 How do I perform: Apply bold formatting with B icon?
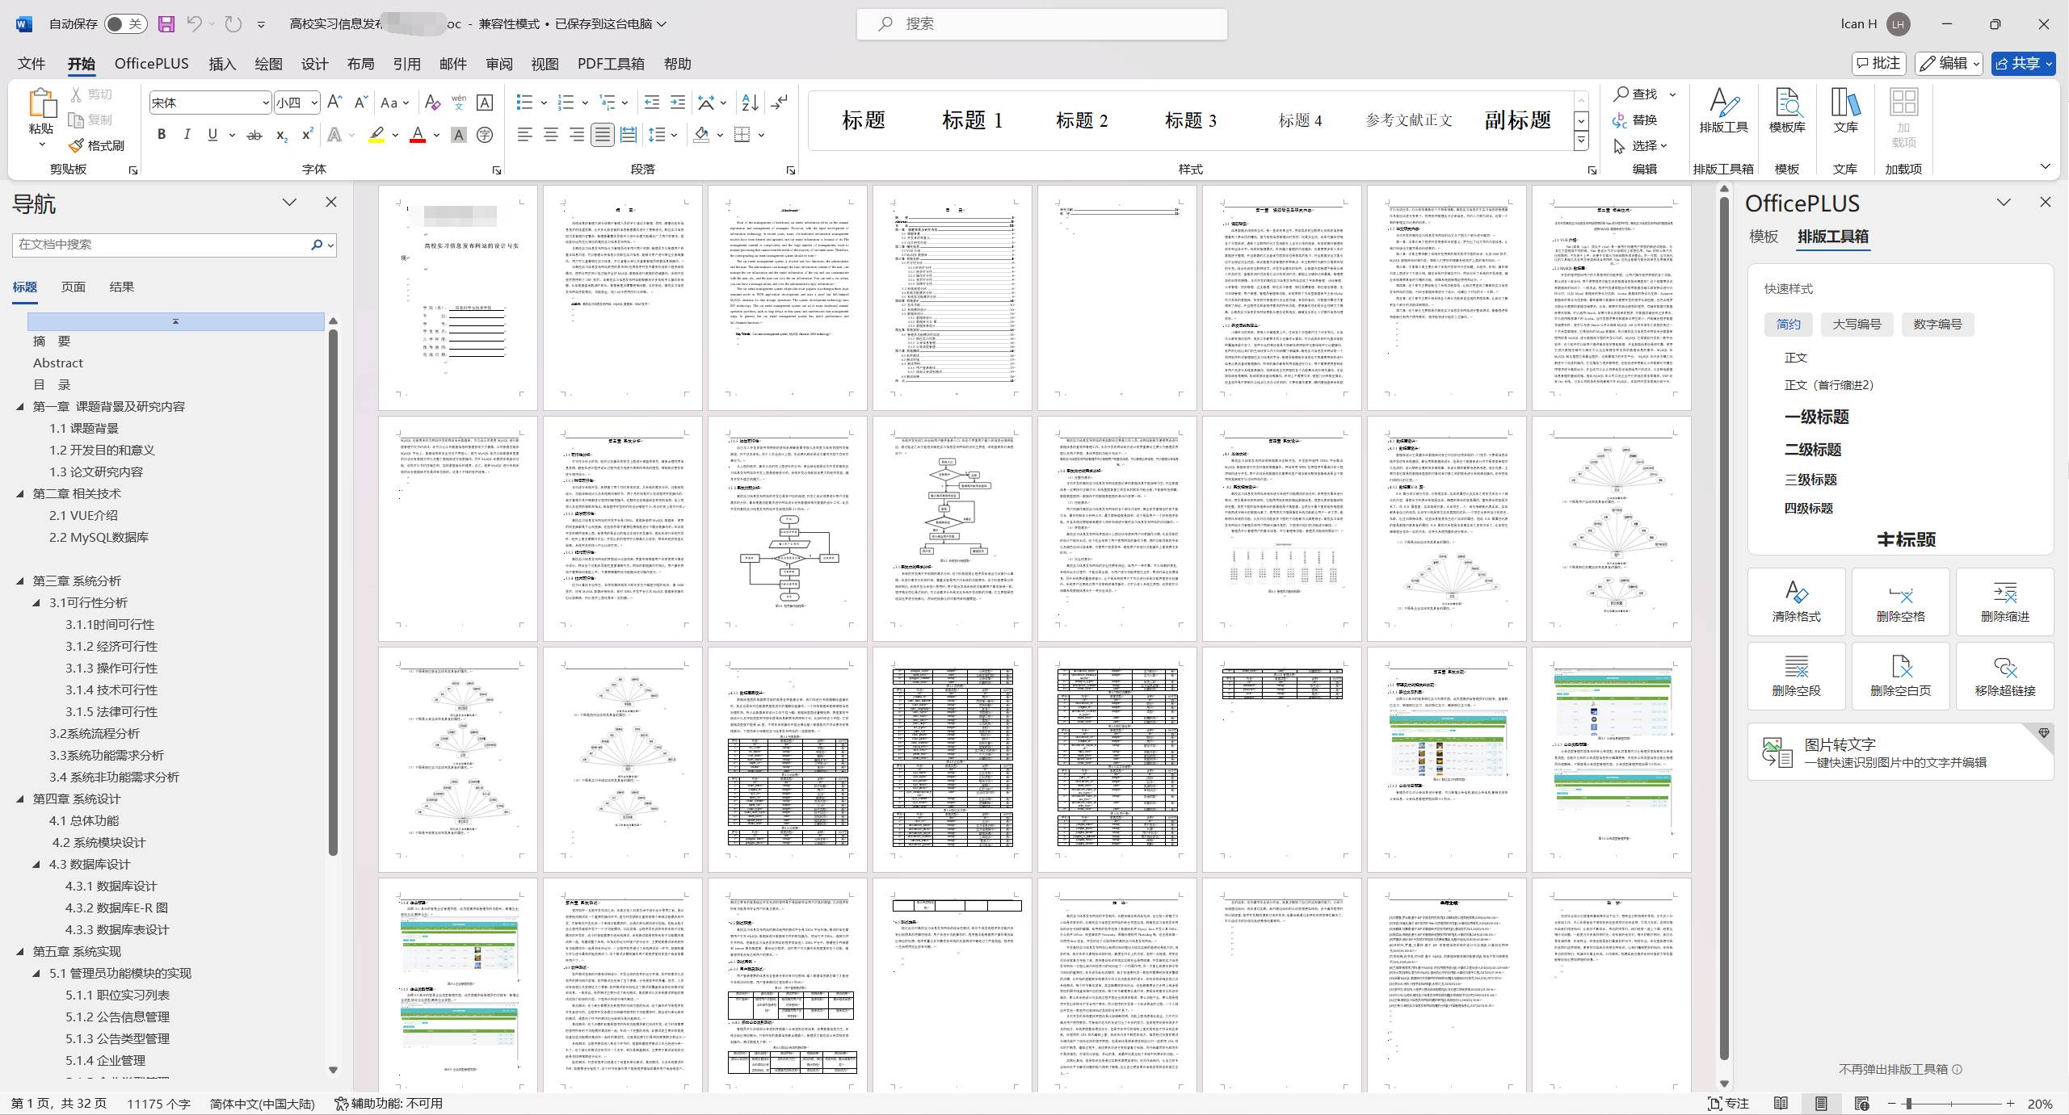[162, 135]
